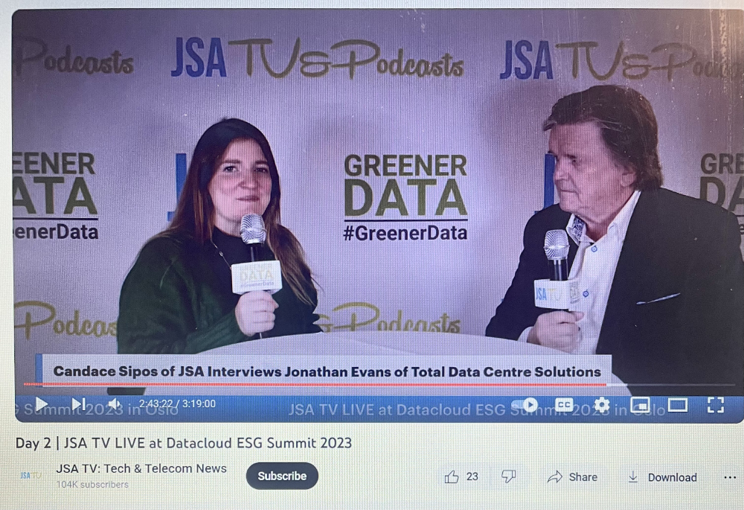
Task: Enter fullscreen mode
Action: (716, 405)
